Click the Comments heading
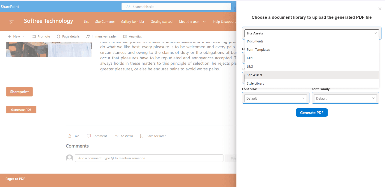 [x=77, y=146]
